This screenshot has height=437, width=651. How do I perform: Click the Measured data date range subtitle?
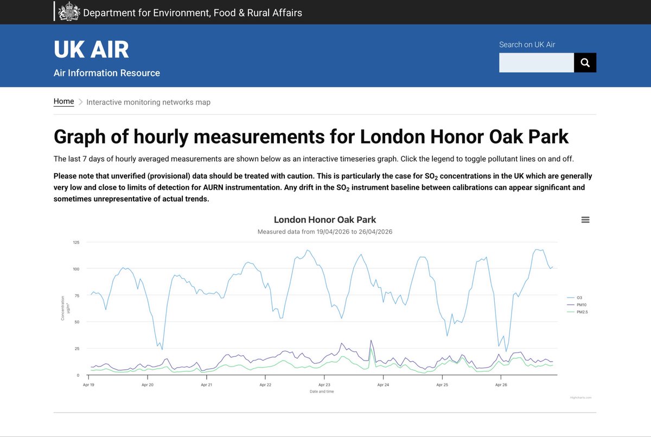point(325,232)
